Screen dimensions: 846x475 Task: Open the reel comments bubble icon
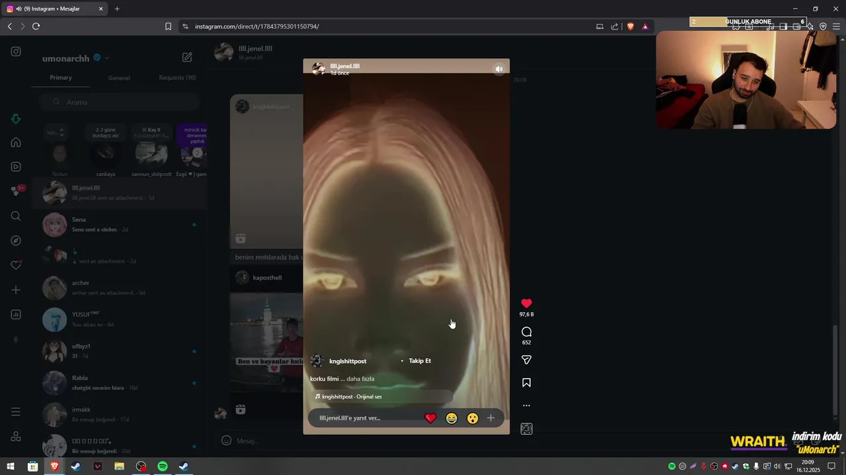pyautogui.click(x=526, y=332)
